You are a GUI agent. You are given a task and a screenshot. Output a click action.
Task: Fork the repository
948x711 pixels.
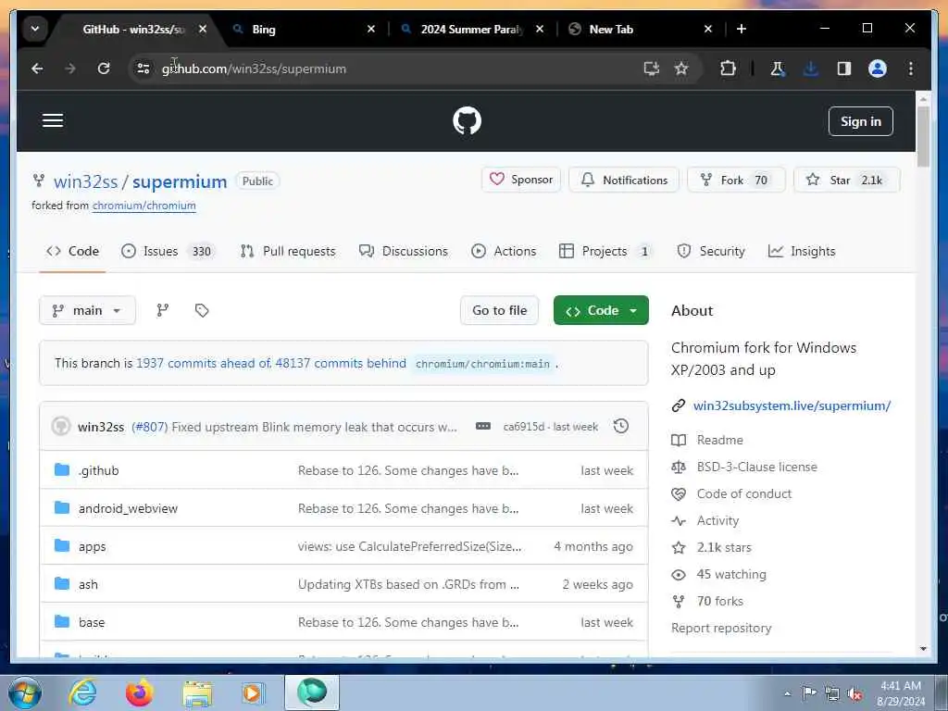point(736,180)
